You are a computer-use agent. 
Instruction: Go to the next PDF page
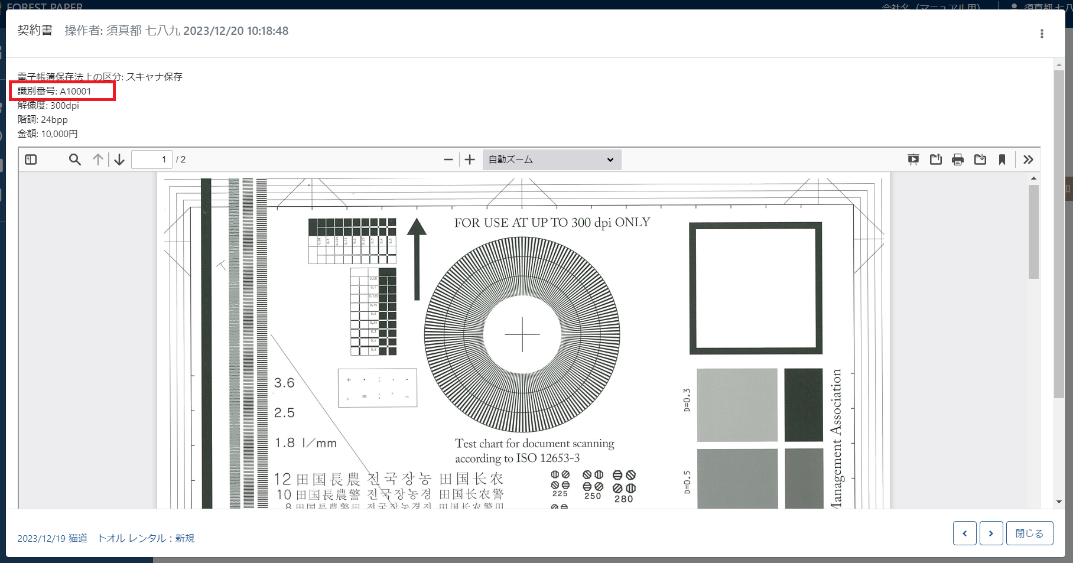pos(119,160)
